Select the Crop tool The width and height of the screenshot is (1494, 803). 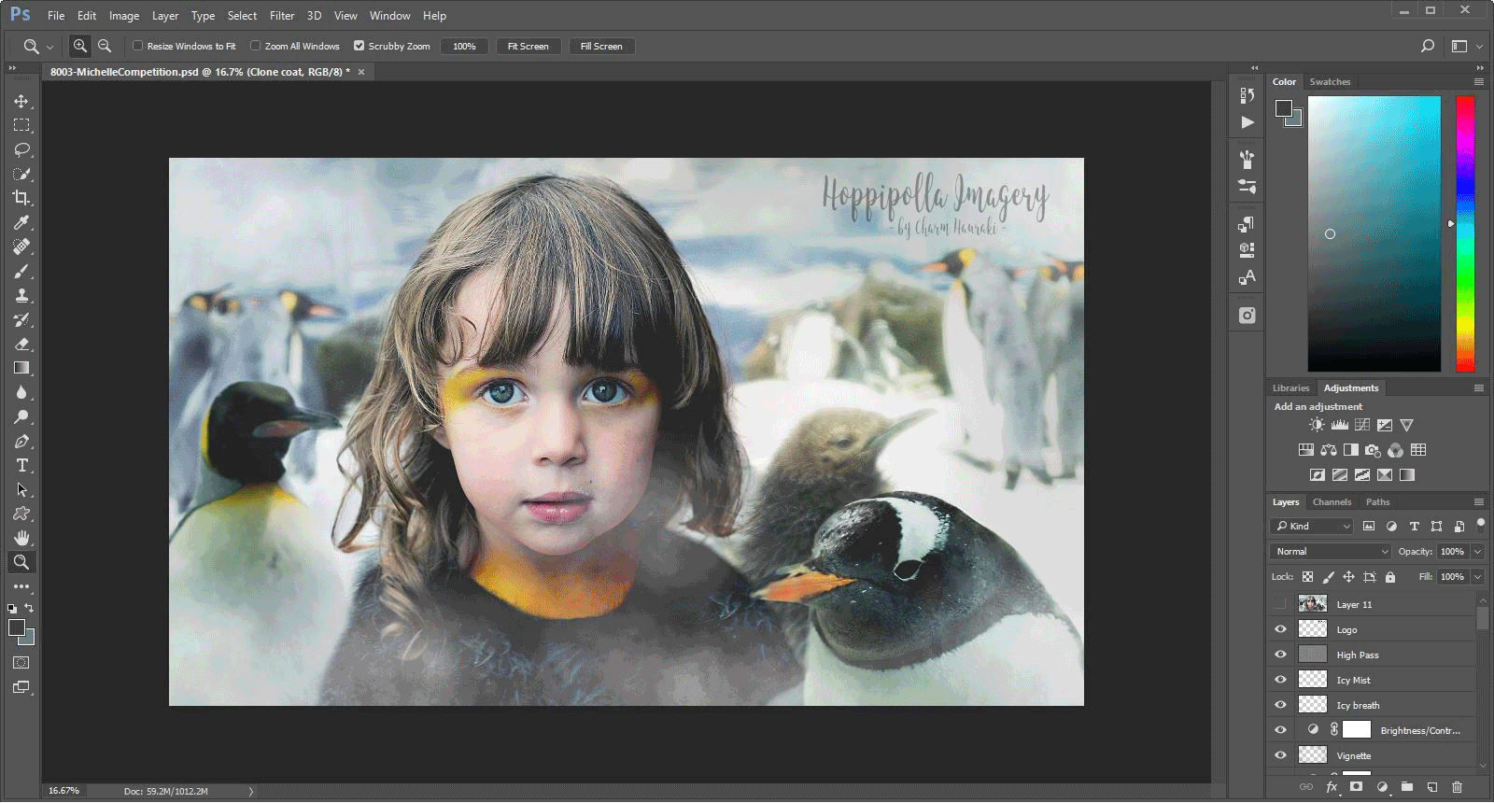tap(21, 198)
